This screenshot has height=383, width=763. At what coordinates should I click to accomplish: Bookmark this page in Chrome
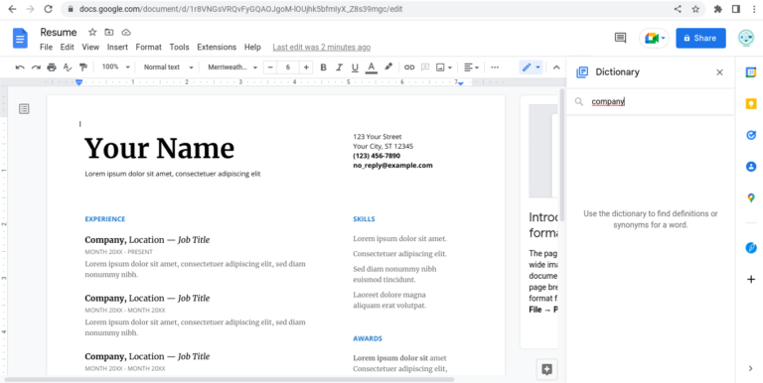(x=695, y=9)
